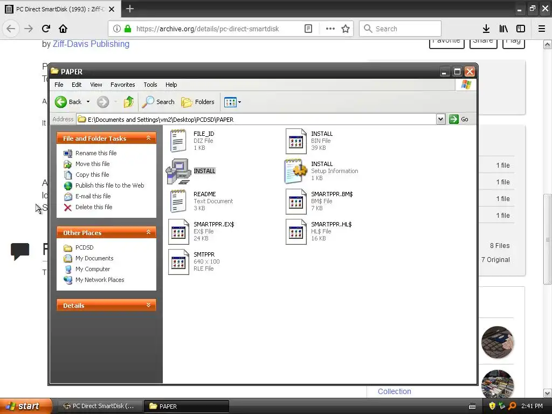Click the tray magnifier icon
This screenshot has width=552, height=414.
point(512,406)
